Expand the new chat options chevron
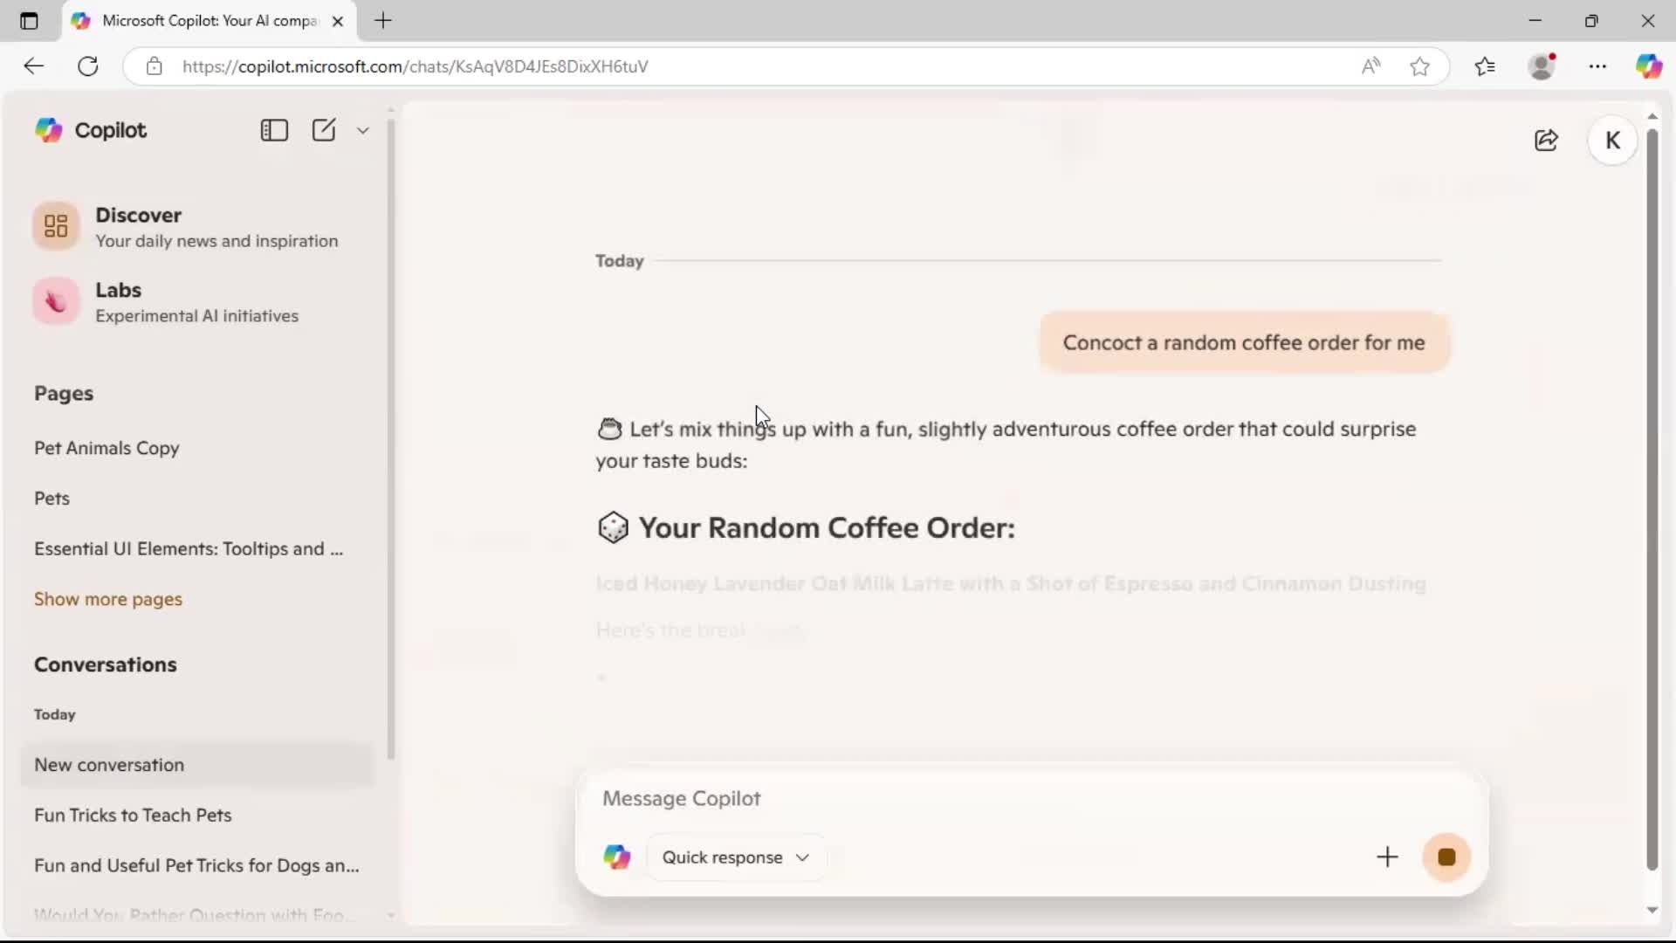Screen dimensions: 1676x943 coord(363,131)
